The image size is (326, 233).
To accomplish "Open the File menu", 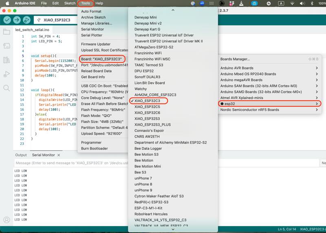I will pyautogui.click(x=44, y=3).
